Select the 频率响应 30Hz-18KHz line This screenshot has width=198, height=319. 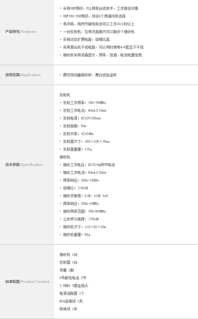pos(81,180)
